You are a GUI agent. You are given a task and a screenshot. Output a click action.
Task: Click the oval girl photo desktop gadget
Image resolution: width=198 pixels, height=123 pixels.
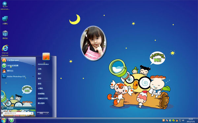coord(93,43)
